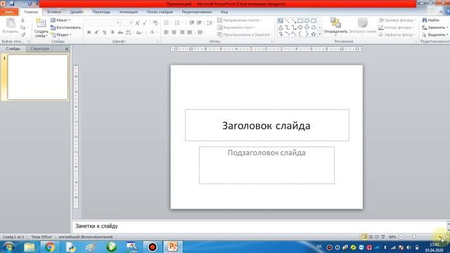Toggle center text alignment
Image resolution: width=450 pixels, height=253 pixels.
[x=174, y=32]
